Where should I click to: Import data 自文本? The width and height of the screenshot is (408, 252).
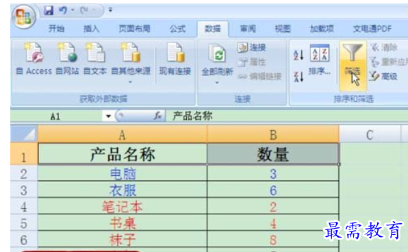tap(95, 60)
